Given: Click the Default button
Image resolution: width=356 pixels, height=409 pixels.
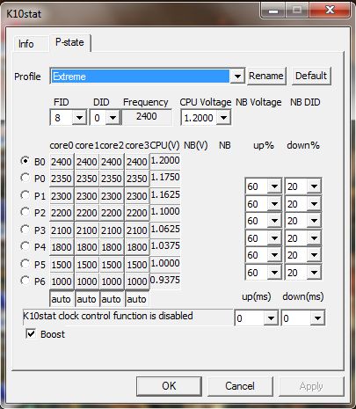Looking at the screenshot, I should tap(311, 76).
